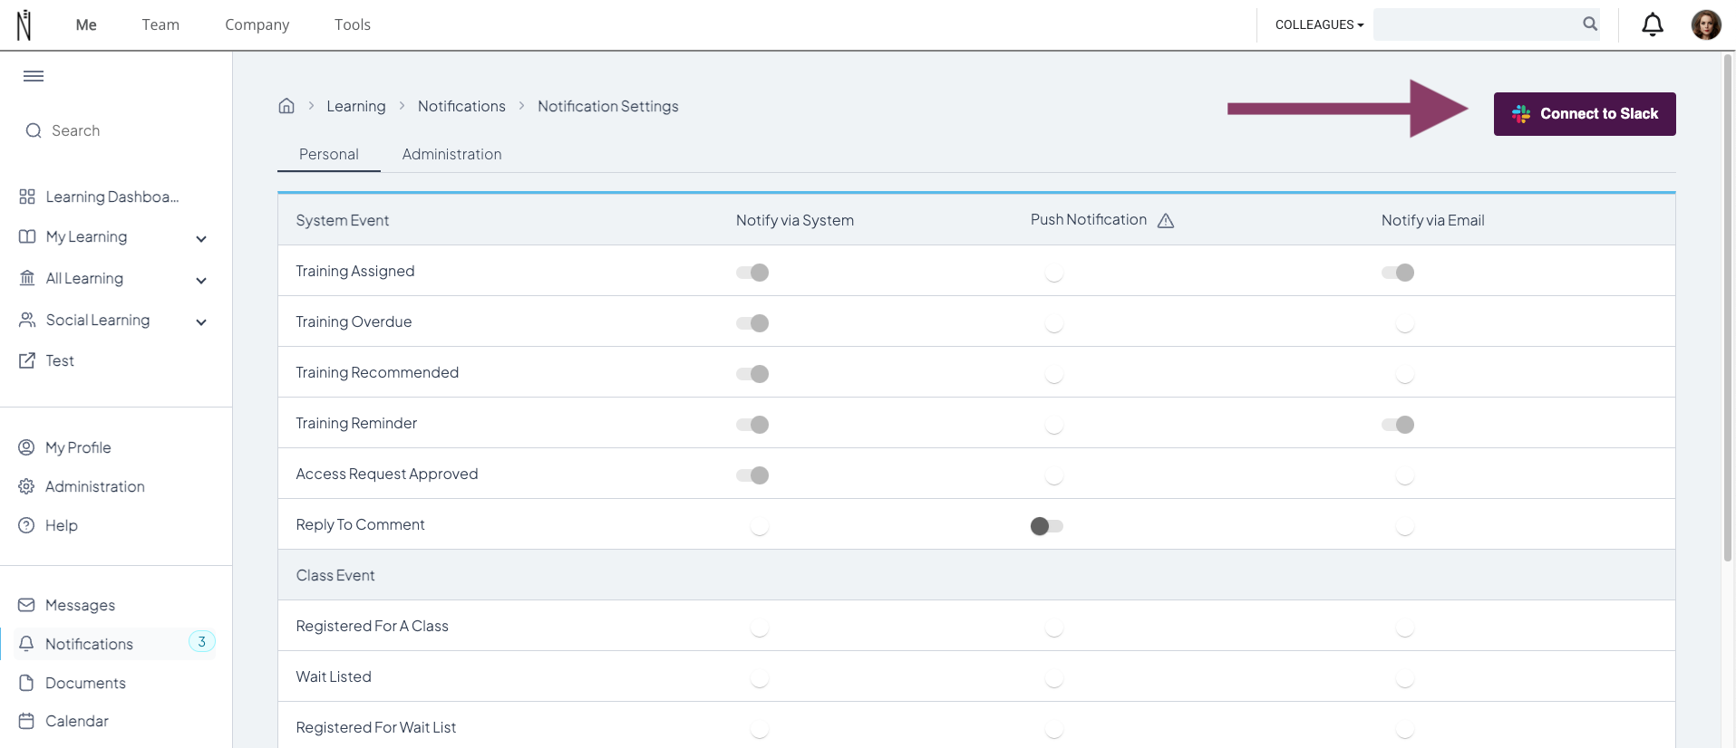
Task: Click the Slack logo on Connect button
Action: (x=1521, y=114)
